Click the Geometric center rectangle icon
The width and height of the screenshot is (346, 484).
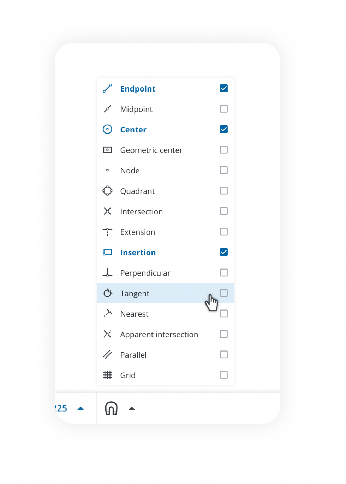point(107,150)
